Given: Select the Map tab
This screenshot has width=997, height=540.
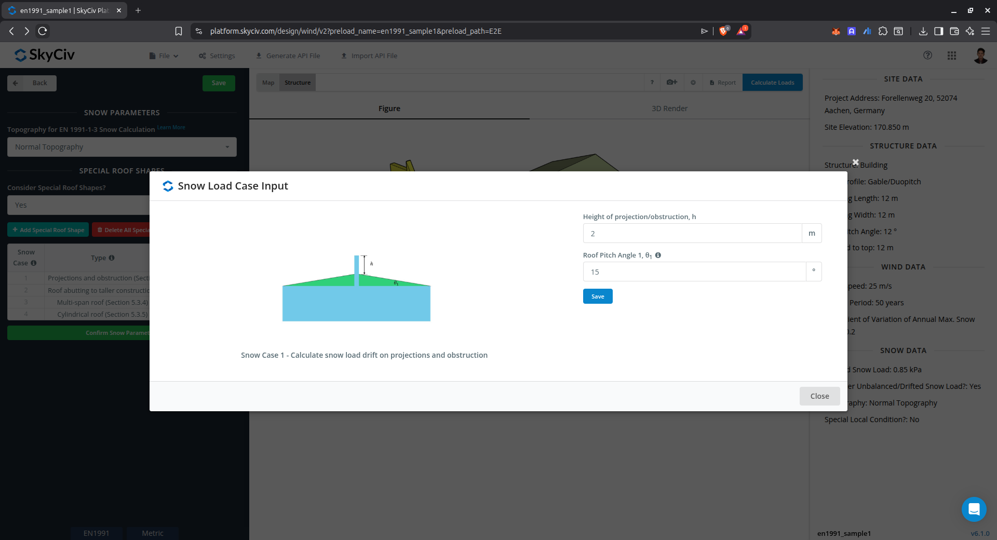Looking at the screenshot, I should [x=268, y=83].
